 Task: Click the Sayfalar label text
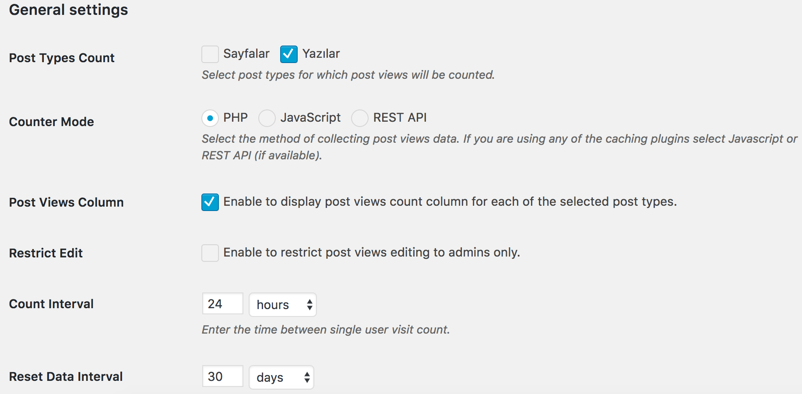[246, 54]
